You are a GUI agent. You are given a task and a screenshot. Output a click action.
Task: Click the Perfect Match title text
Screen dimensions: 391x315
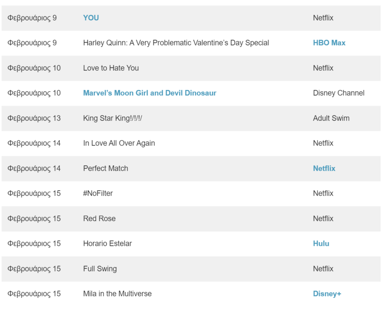coord(105,169)
